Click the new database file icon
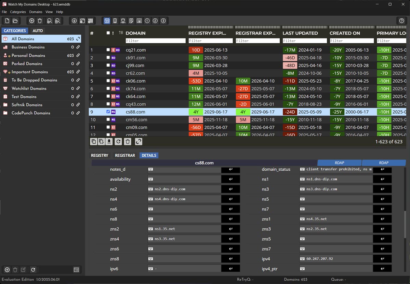The image size is (410, 284). pos(7,20)
